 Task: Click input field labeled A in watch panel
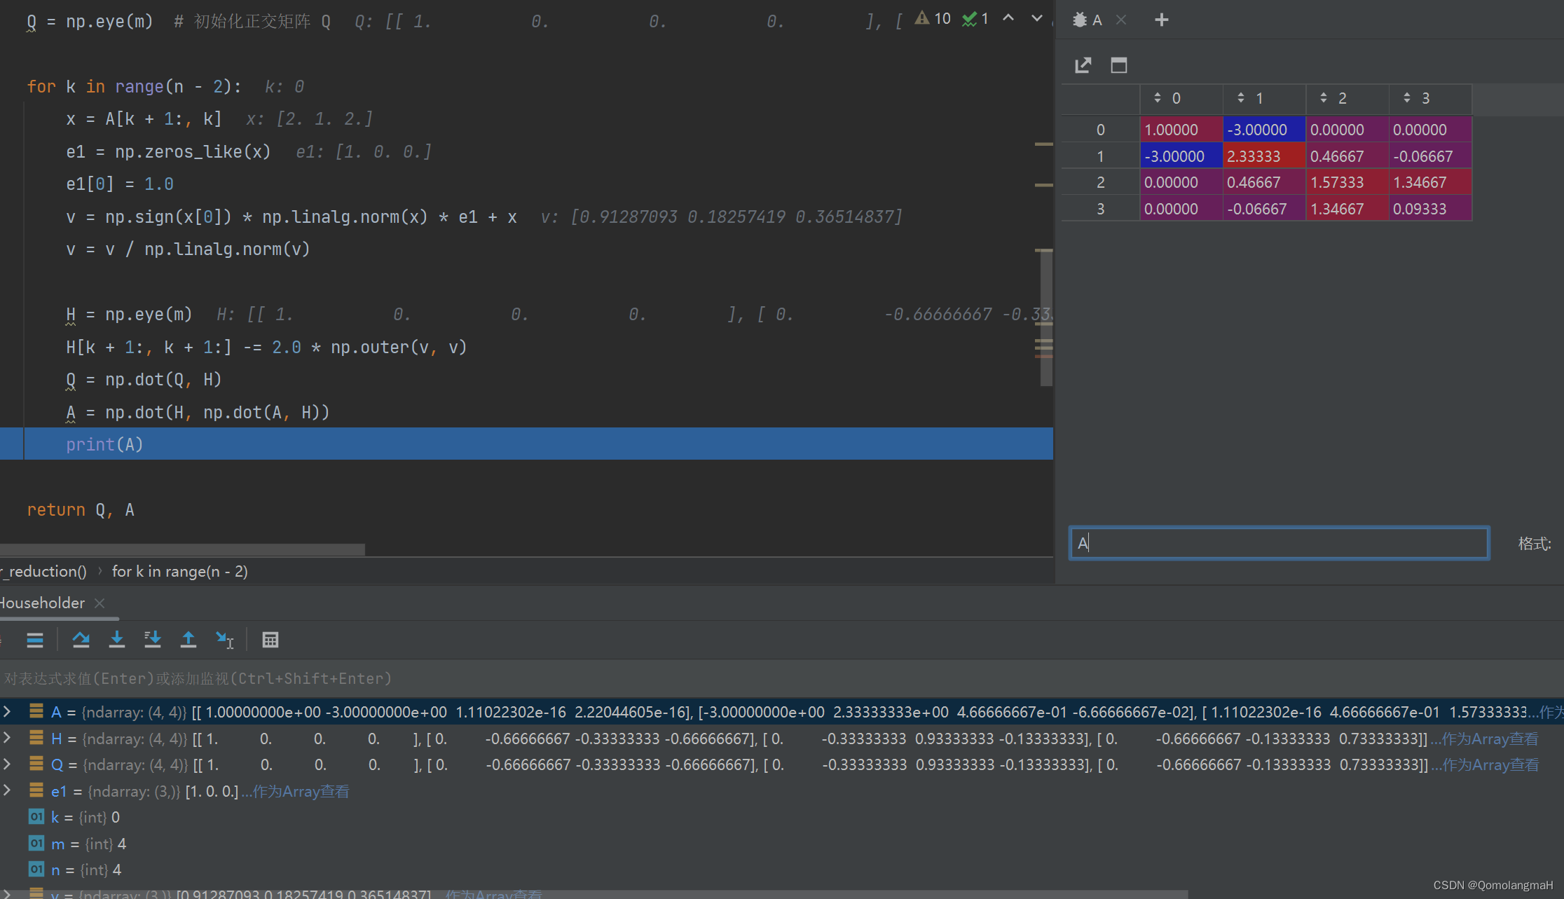1280,542
